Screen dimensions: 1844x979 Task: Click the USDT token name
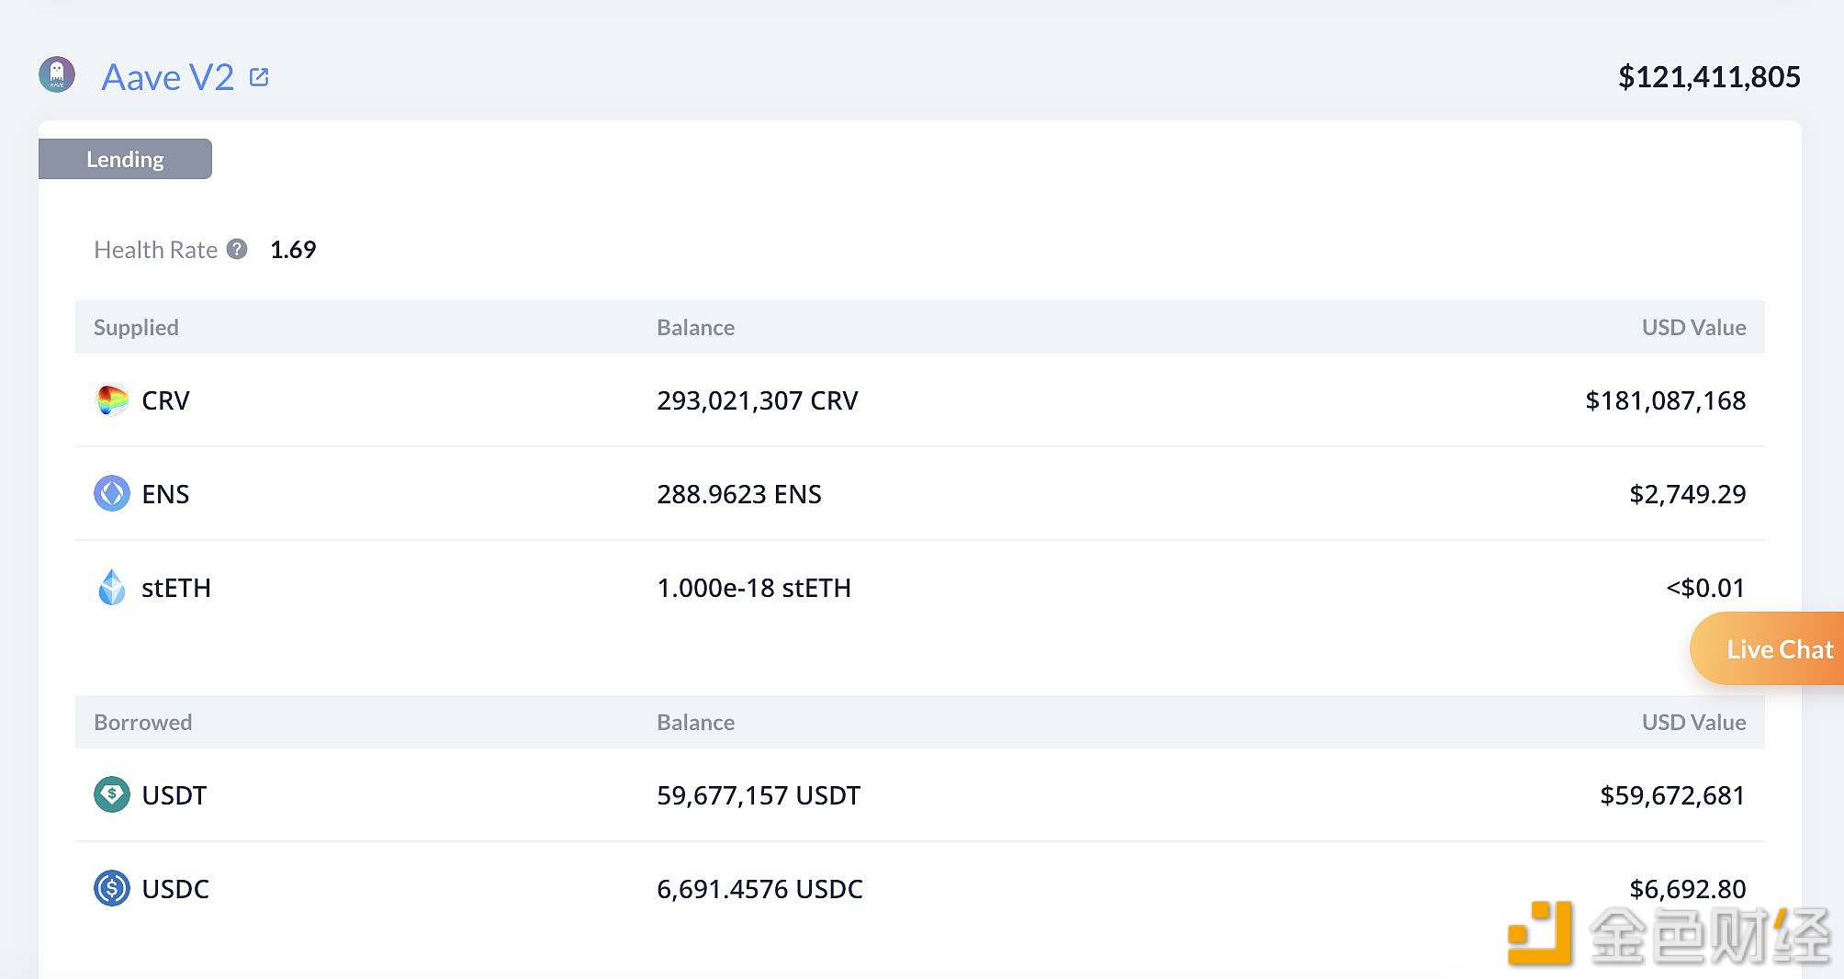tap(174, 795)
